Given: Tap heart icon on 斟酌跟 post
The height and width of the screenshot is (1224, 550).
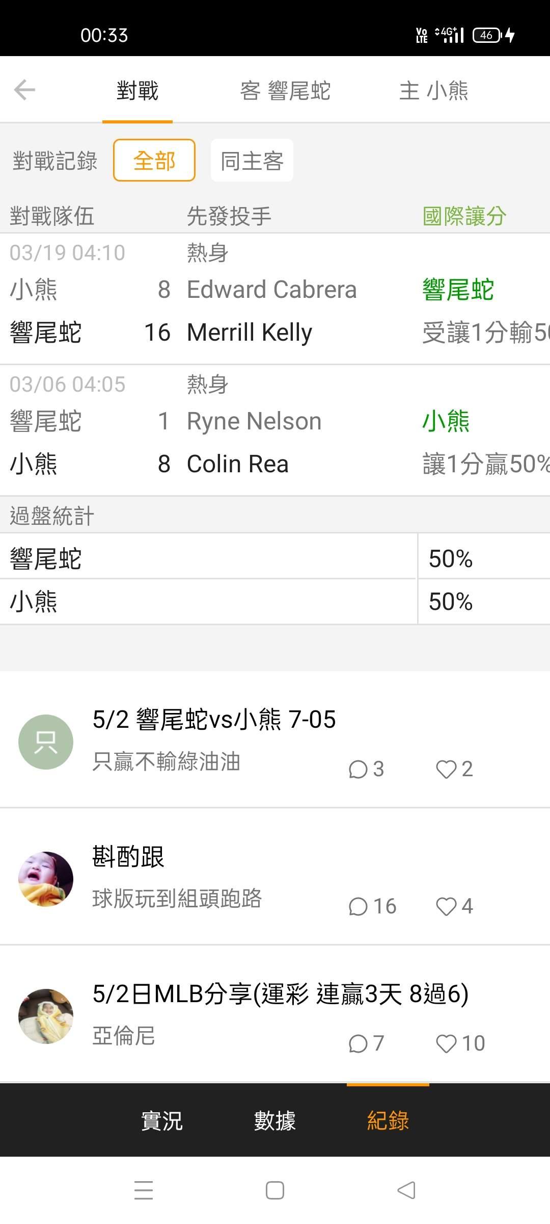Looking at the screenshot, I should 446,906.
